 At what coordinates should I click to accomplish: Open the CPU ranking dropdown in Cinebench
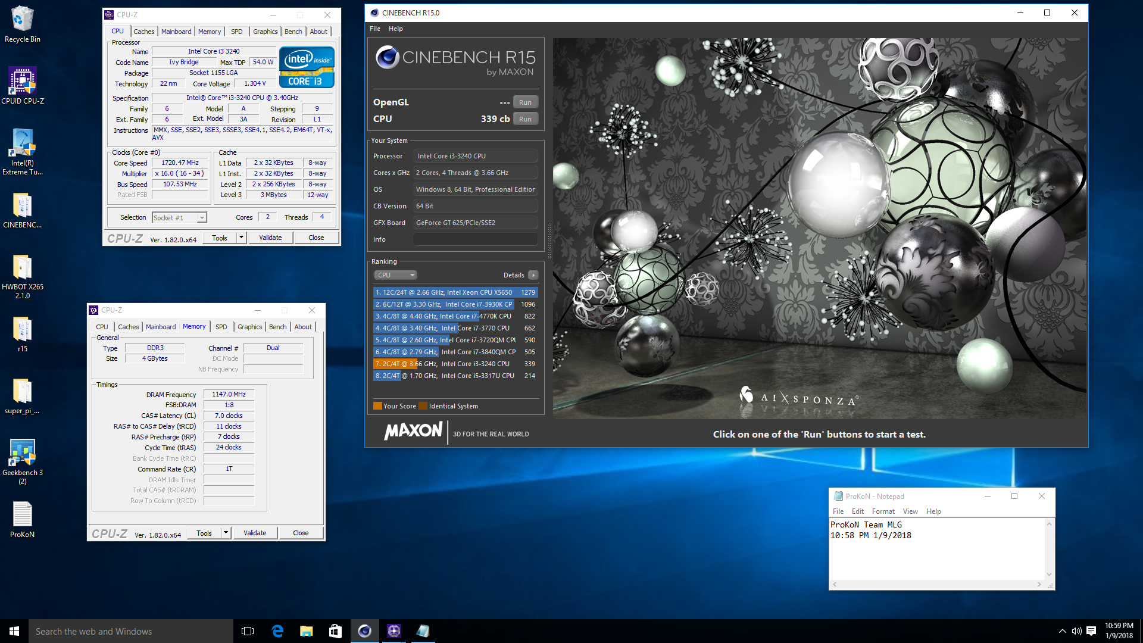point(396,275)
